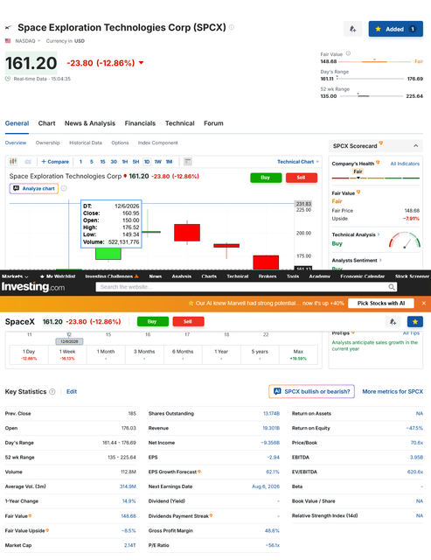The height and width of the screenshot is (560, 431).
Task: Select the area chart type icon
Action: [28, 161]
